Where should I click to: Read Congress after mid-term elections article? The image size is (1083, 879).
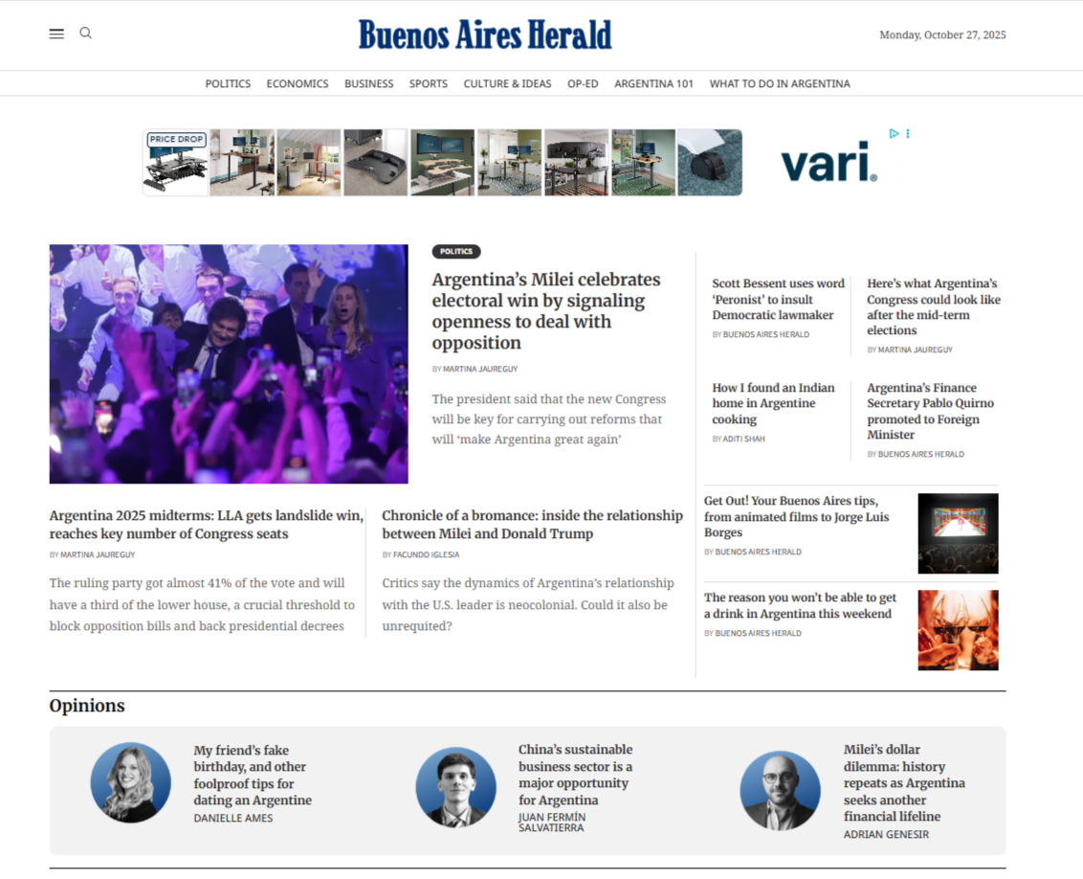(934, 306)
